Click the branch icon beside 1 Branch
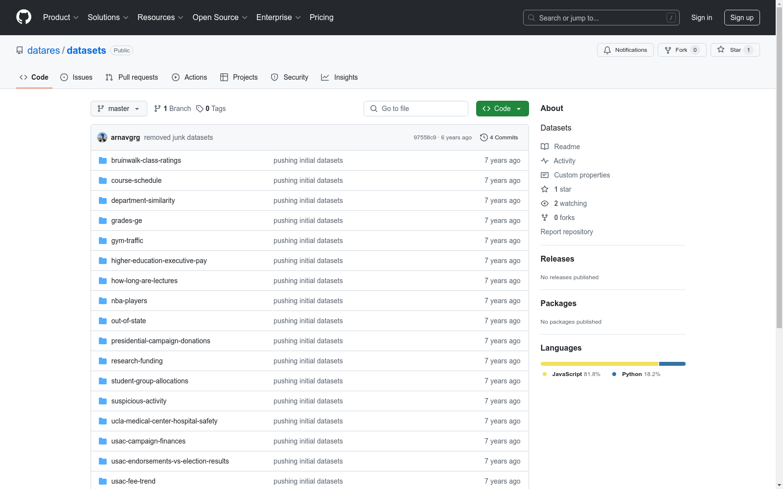Screen dimensions: 783x489 pyautogui.click(x=158, y=109)
